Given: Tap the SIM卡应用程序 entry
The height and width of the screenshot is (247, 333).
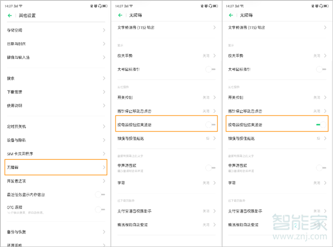Looking at the screenshot, I should pyautogui.click(x=22, y=153).
